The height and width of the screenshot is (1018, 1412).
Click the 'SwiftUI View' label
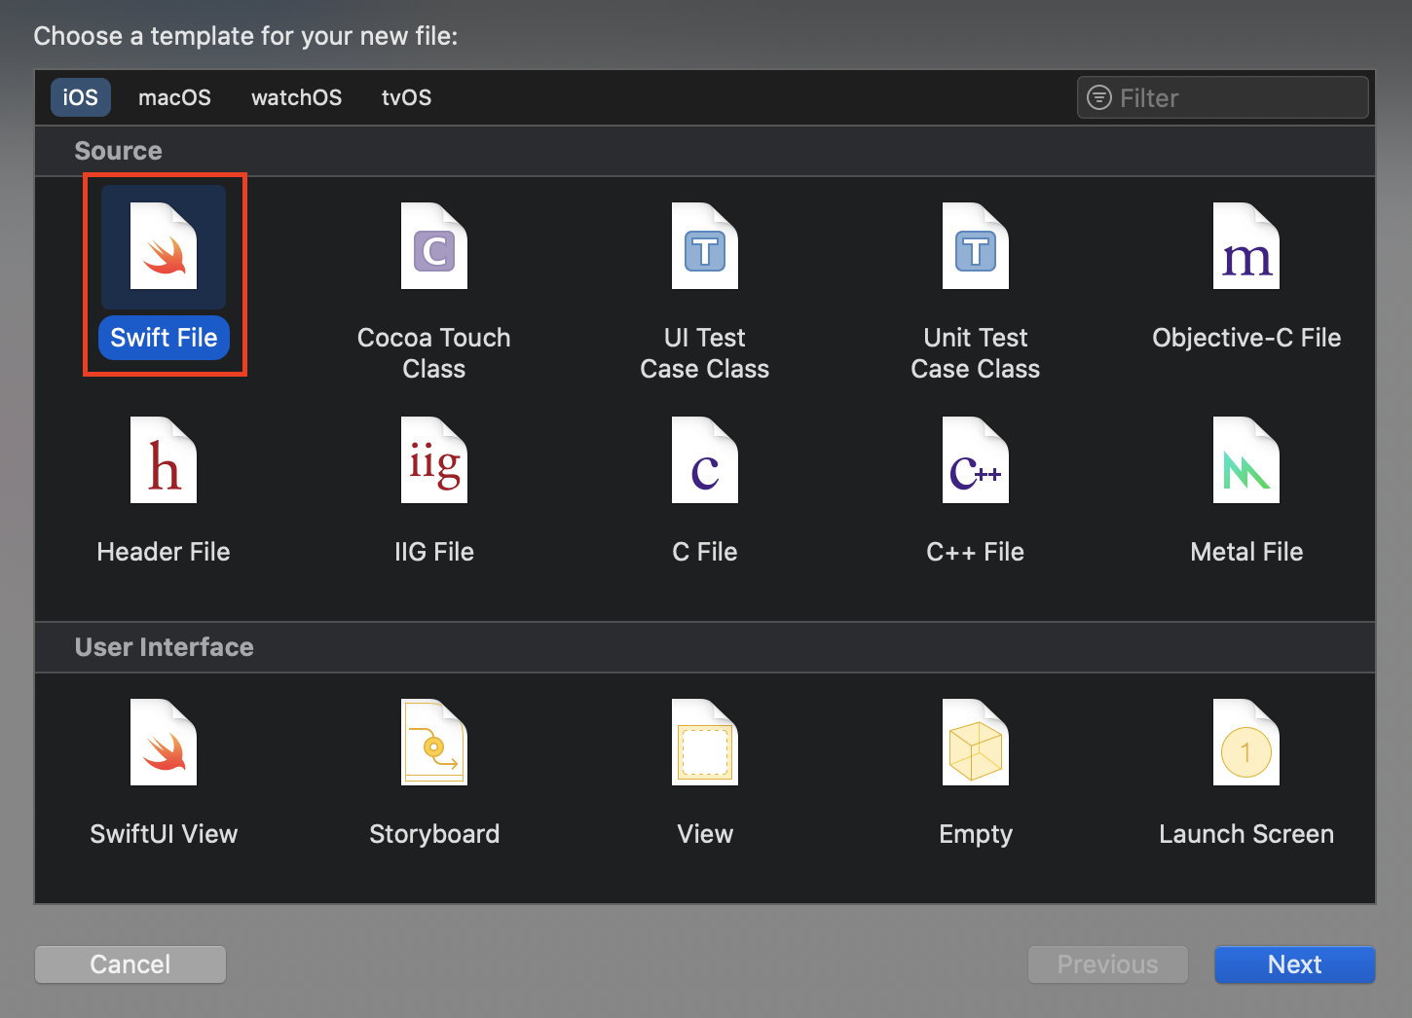(164, 834)
